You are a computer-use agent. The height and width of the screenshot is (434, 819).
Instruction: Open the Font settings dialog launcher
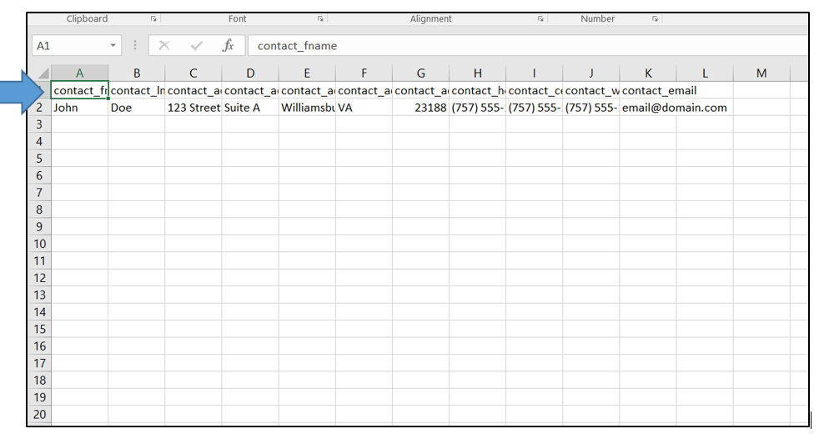click(x=320, y=18)
